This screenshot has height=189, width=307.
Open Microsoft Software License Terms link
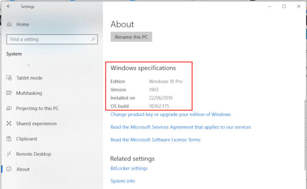click(x=155, y=140)
